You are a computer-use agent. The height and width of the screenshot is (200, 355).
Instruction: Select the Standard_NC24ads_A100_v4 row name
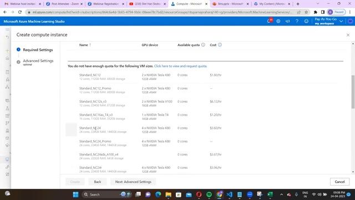[99, 154]
